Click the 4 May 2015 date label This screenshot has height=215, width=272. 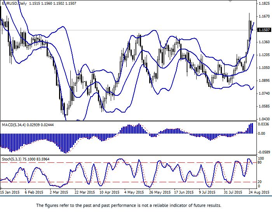coord(134,192)
